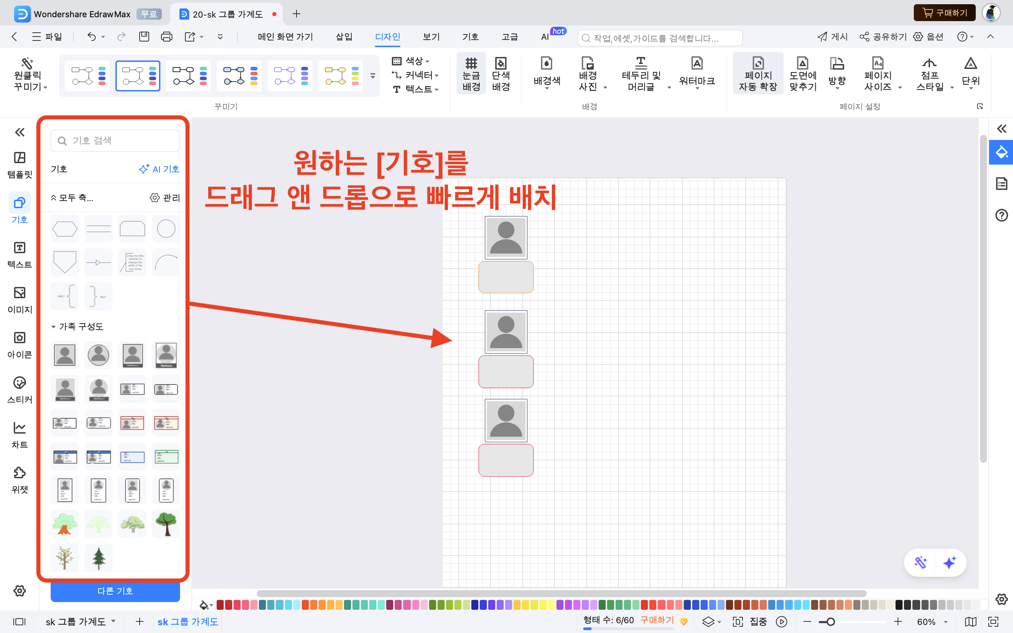The width and height of the screenshot is (1013, 633).
Task: Toggle the grid background (눈금 배경)
Action: pyautogui.click(x=471, y=74)
